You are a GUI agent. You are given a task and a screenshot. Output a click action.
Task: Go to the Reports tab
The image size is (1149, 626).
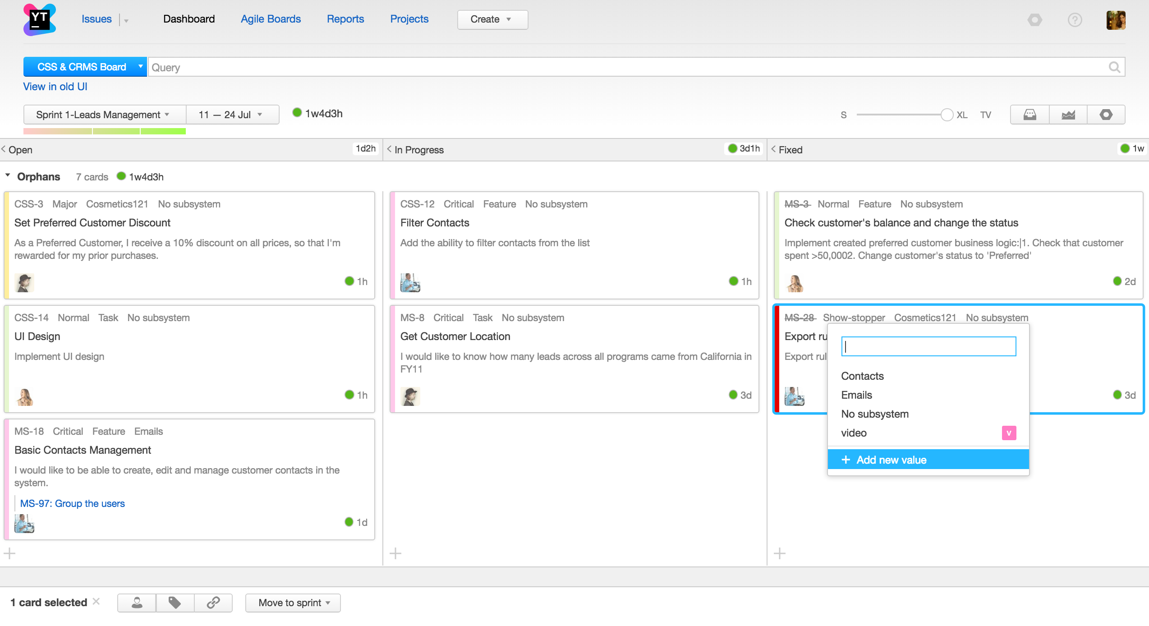coord(345,19)
